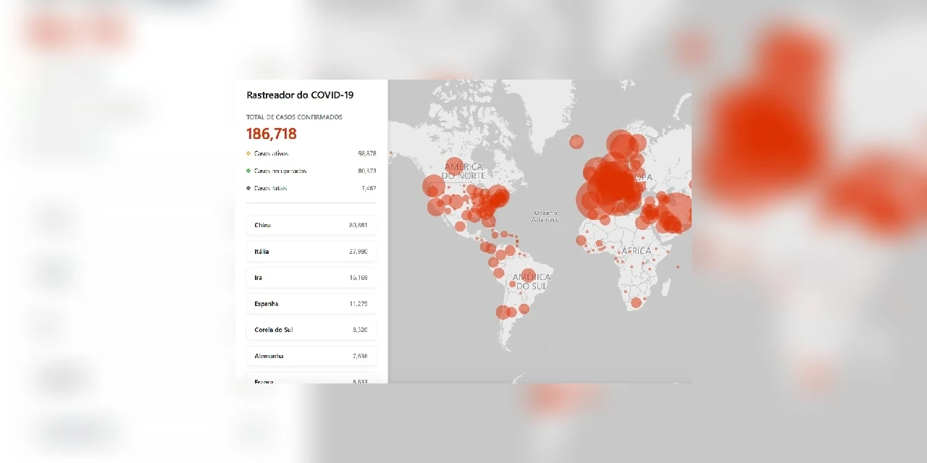The height and width of the screenshot is (463, 927).
Task: Click the total confirmed cases number 186,718
Action: 272,134
